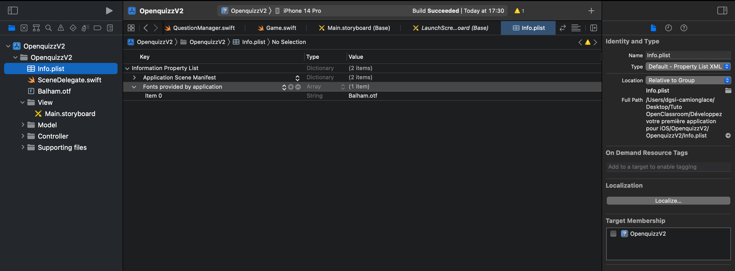Switch to Game.swift tab
This screenshot has width=735, height=271.
(277, 28)
